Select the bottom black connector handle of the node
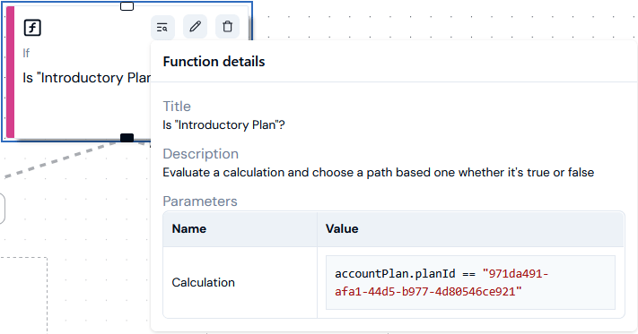Image resolution: width=638 pixels, height=334 pixels. tap(127, 138)
